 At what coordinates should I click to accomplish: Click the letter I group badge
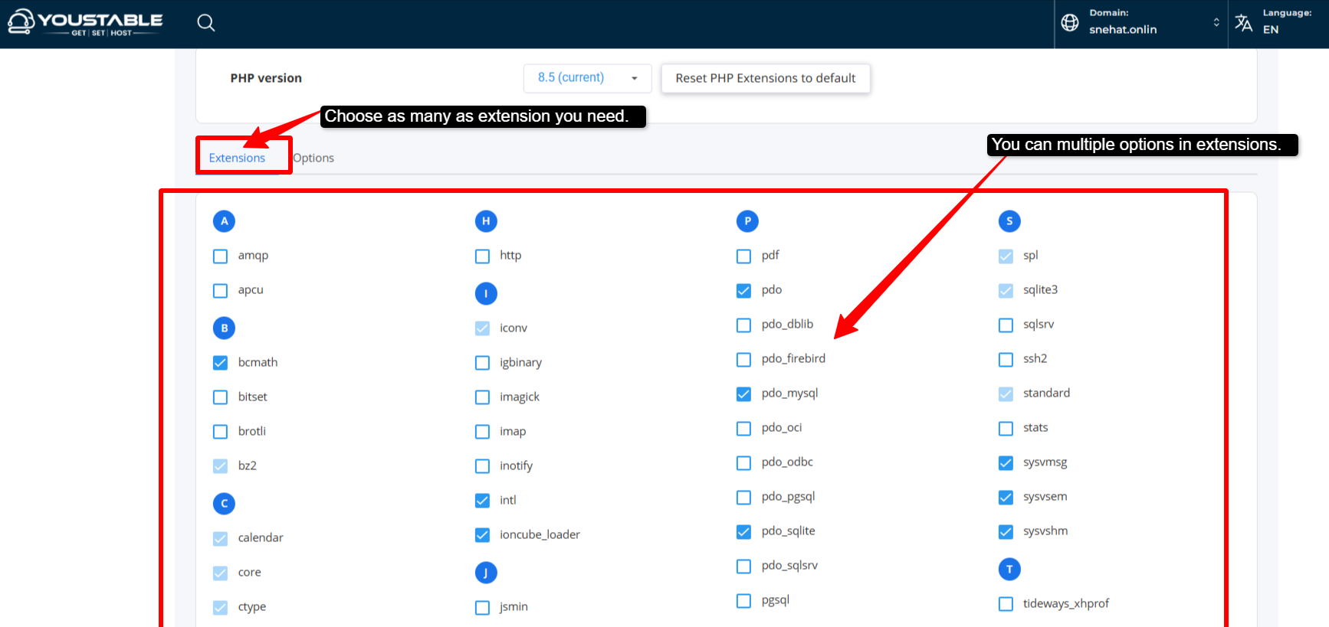[486, 294]
